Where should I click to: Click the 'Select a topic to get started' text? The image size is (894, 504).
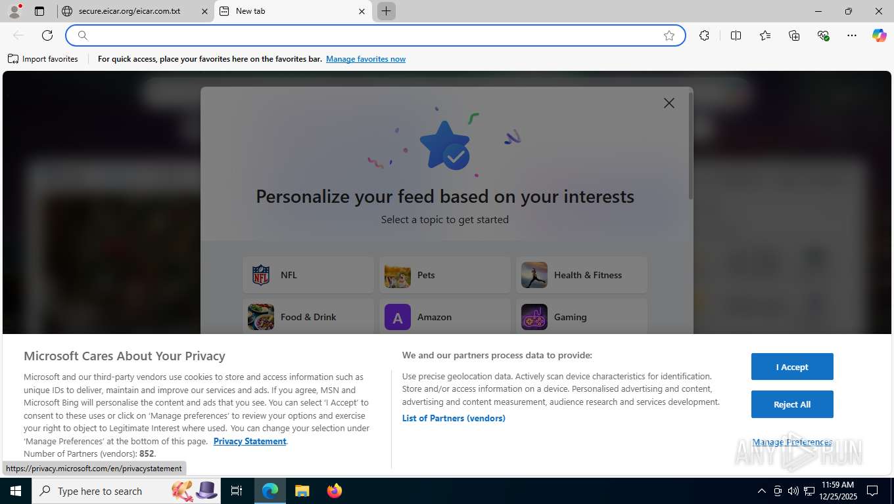445,220
